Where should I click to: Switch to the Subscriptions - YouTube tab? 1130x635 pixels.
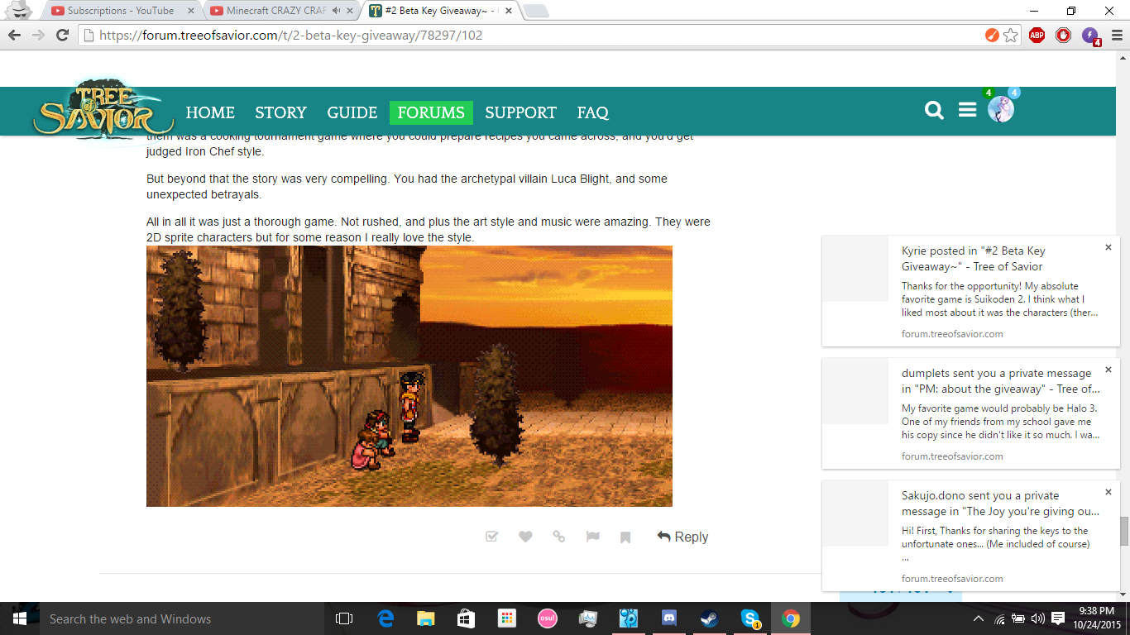point(120,11)
